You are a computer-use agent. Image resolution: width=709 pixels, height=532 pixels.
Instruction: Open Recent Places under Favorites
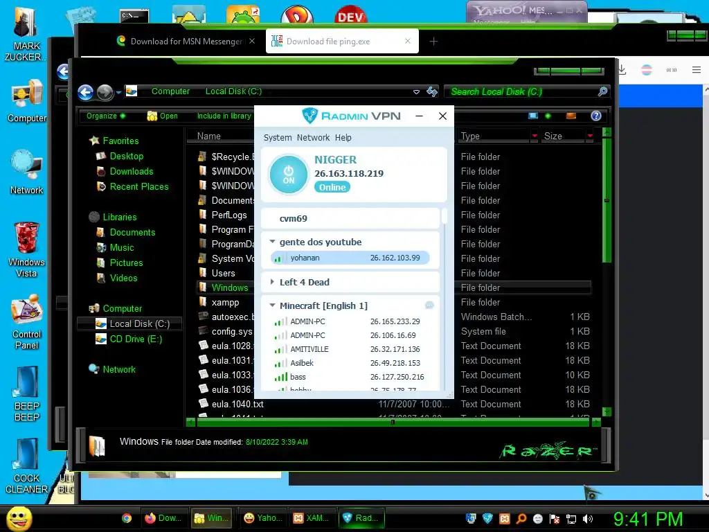click(138, 186)
